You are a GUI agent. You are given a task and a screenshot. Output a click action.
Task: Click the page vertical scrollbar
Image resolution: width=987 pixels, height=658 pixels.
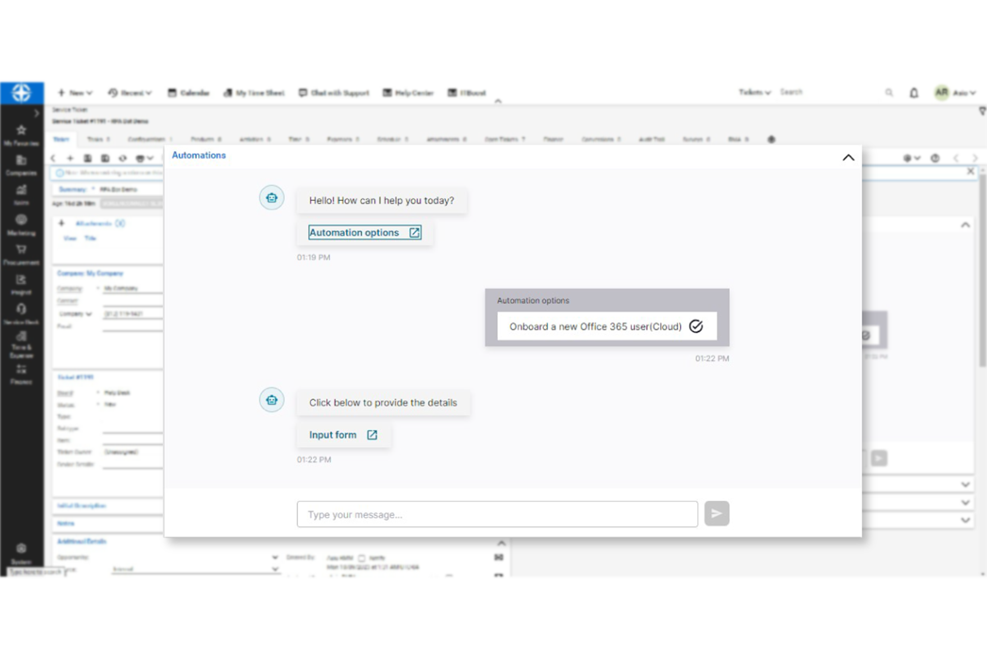(x=983, y=271)
